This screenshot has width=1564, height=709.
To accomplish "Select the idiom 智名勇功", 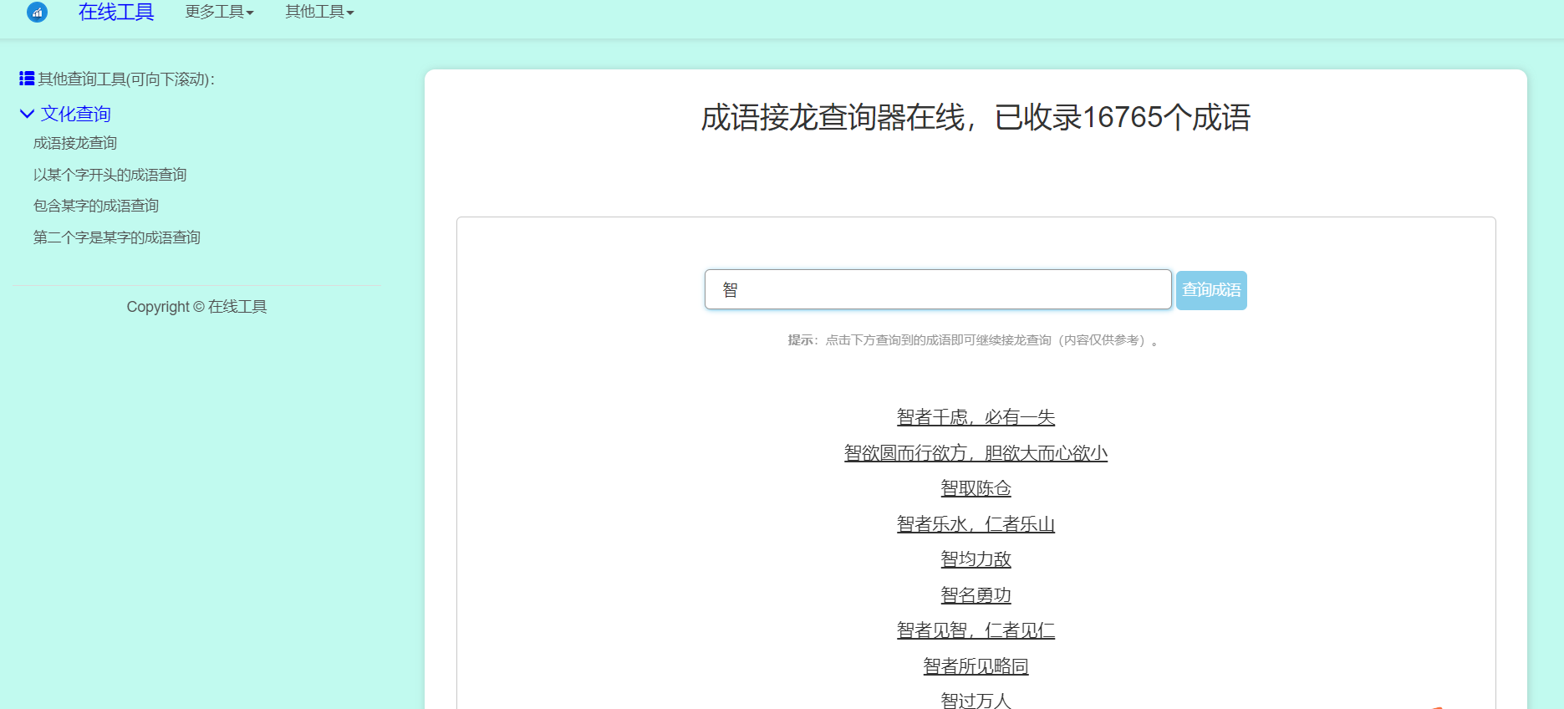I will pos(976,595).
